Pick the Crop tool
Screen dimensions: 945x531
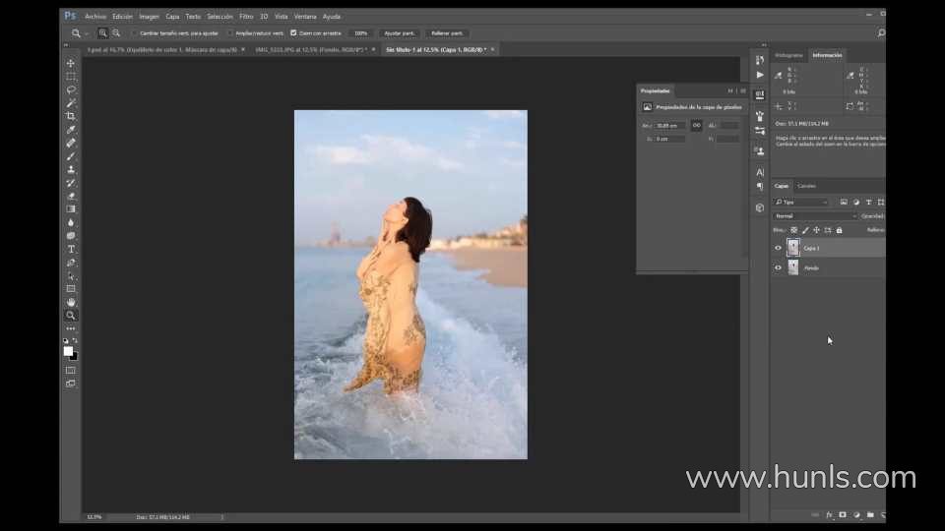(71, 116)
